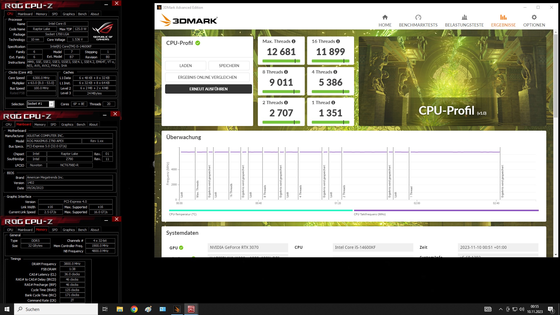Open BELASTUNGSTESTE bar chart icon
560x315 pixels.
pyautogui.click(x=464, y=17)
